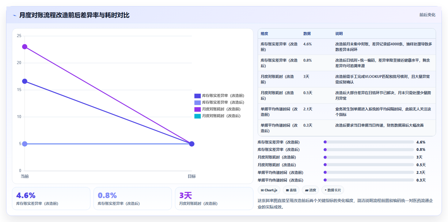Click the 前后变化 label in the header
448x222 pixels.
[x=427, y=15]
